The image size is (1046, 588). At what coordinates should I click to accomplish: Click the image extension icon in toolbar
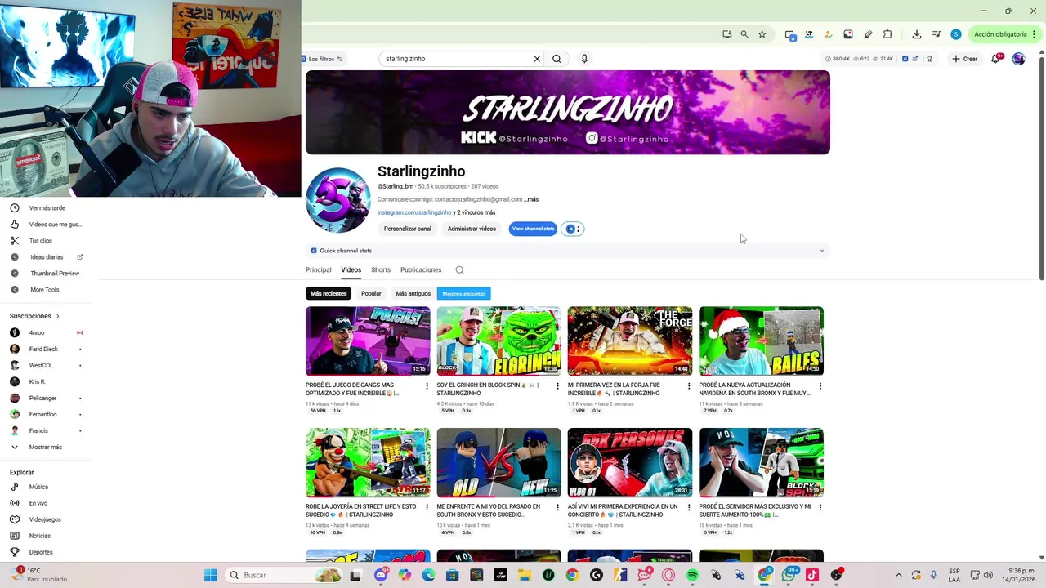point(848,34)
